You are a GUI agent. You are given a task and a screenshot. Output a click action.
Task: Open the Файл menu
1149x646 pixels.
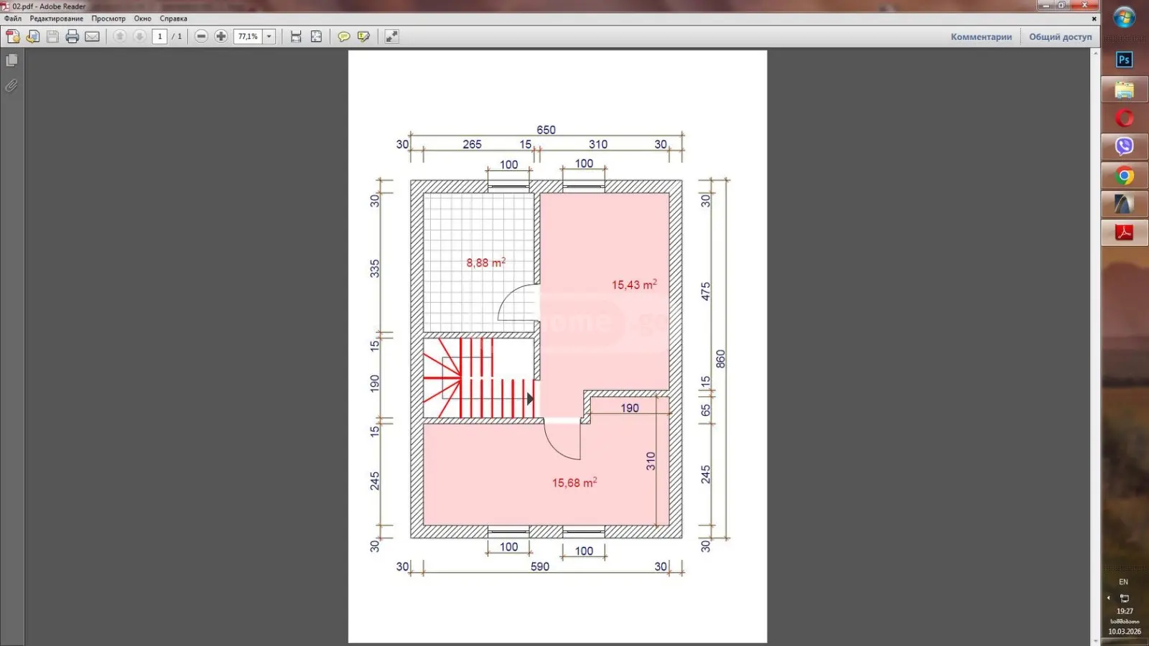pyautogui.click(x=13, y=19)
